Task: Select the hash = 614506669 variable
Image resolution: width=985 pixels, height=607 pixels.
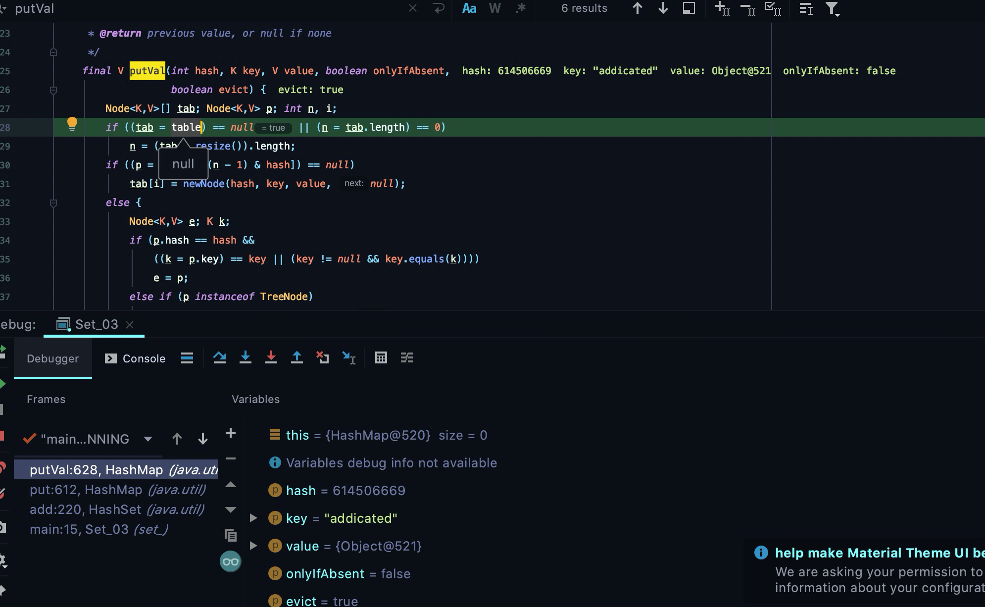Action: coord(337,491)
